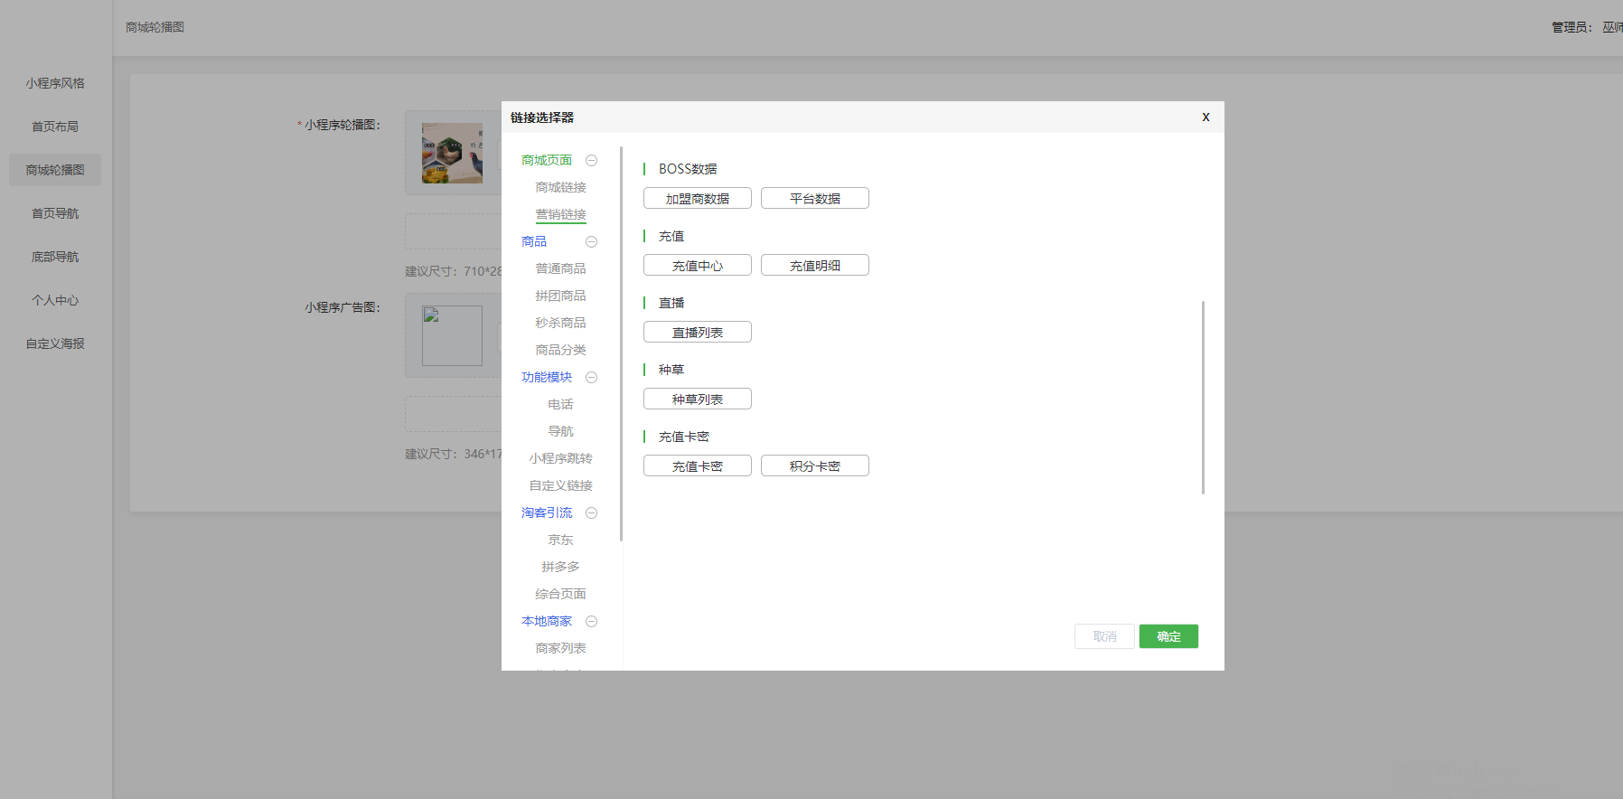This screenshot has width=1623, height=799.
Task: Click the carousel image thumbnail
Action: click(452, 153)
